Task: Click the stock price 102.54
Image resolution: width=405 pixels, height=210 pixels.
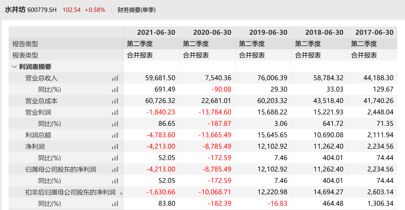Action: click(x=72, y=10)
